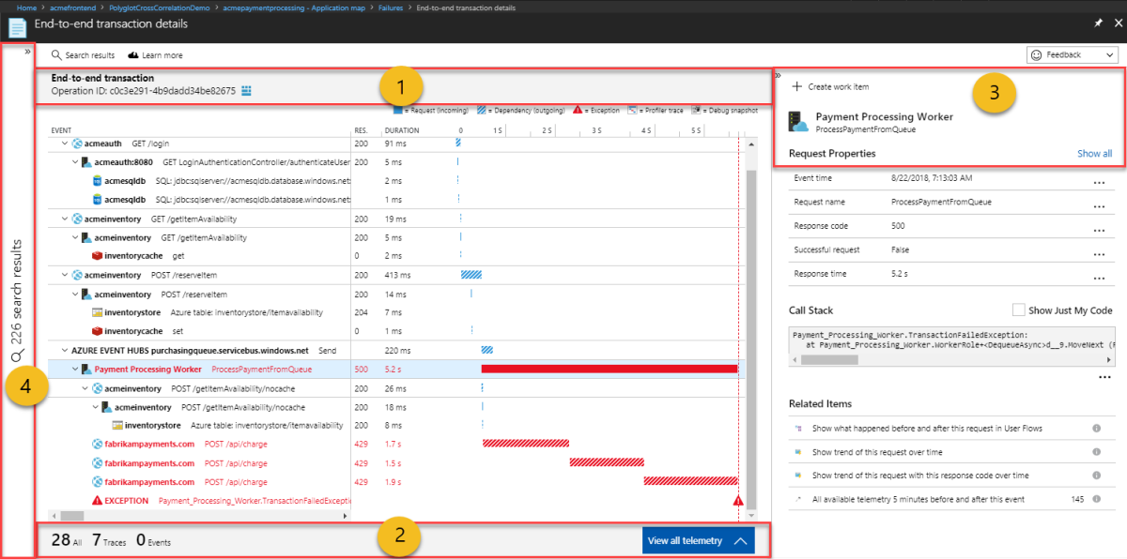Screen dimensions: 1127x559
Task: Select the Search results magnifier icon
Action: click(x=55, y=54)
